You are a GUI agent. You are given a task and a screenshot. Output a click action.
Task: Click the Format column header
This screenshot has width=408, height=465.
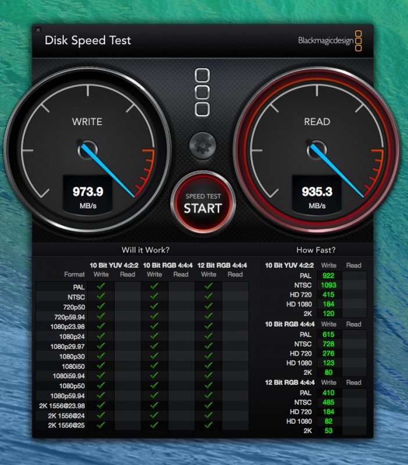click(x=74, y=274)
